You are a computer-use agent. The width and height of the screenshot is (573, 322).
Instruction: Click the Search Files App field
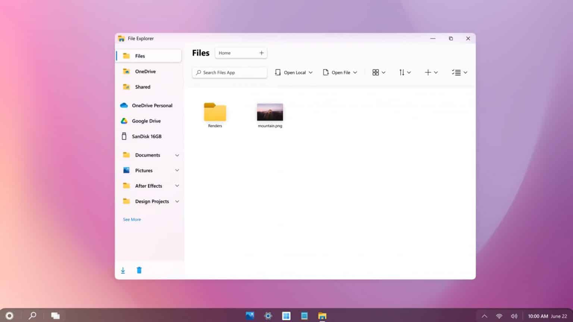pos(229,72)
